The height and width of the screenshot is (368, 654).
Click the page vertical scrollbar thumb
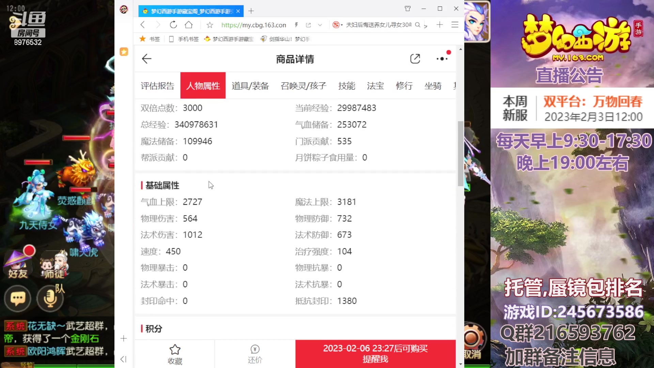461,153
